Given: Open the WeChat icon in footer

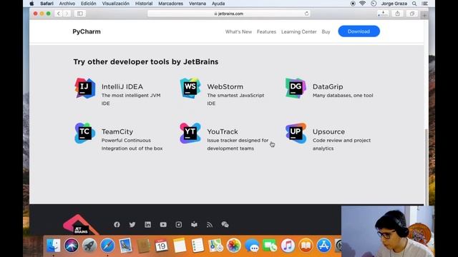Looking at the screenshot, I should click(225, 224).
